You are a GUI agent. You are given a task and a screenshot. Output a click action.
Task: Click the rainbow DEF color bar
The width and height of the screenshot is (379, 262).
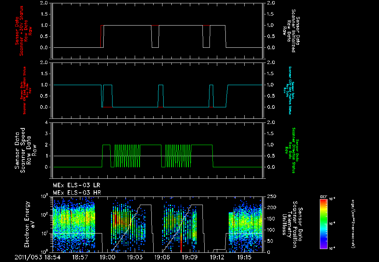pos(323,224)
